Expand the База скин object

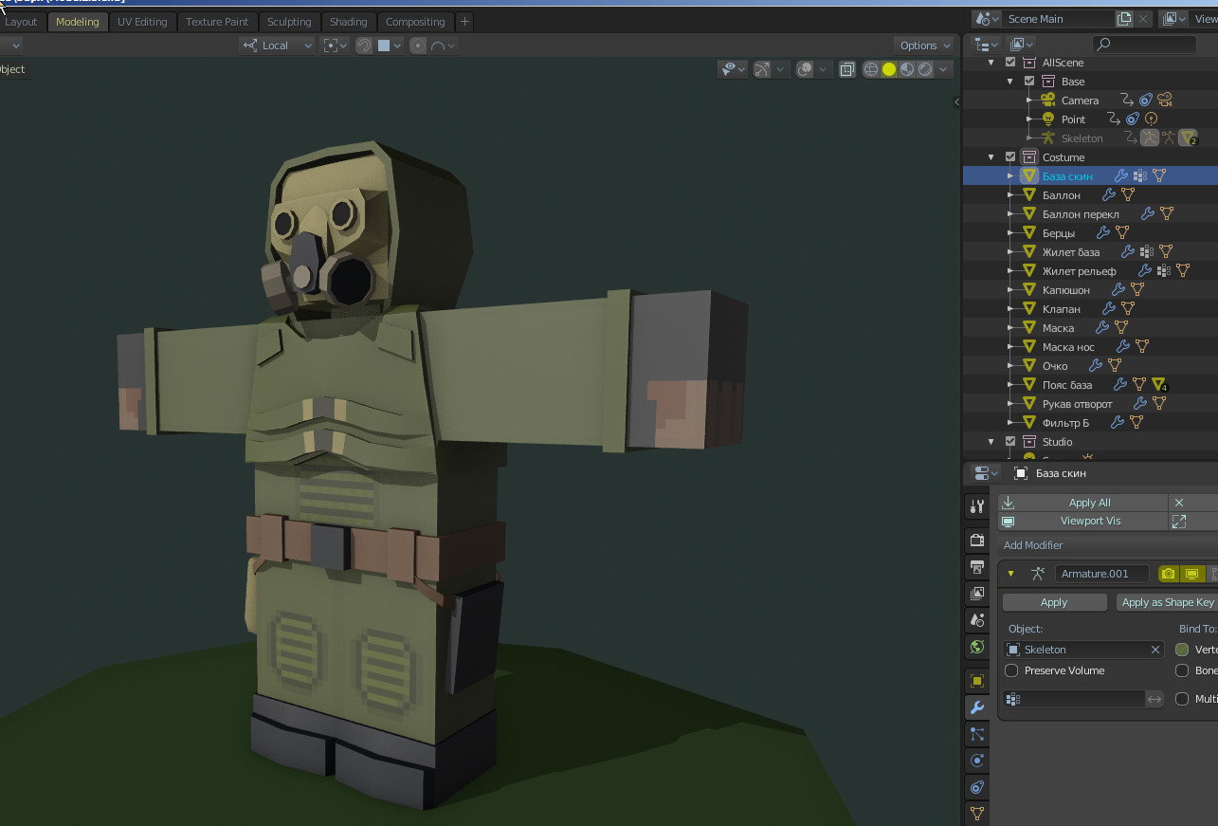point(1010,176)
